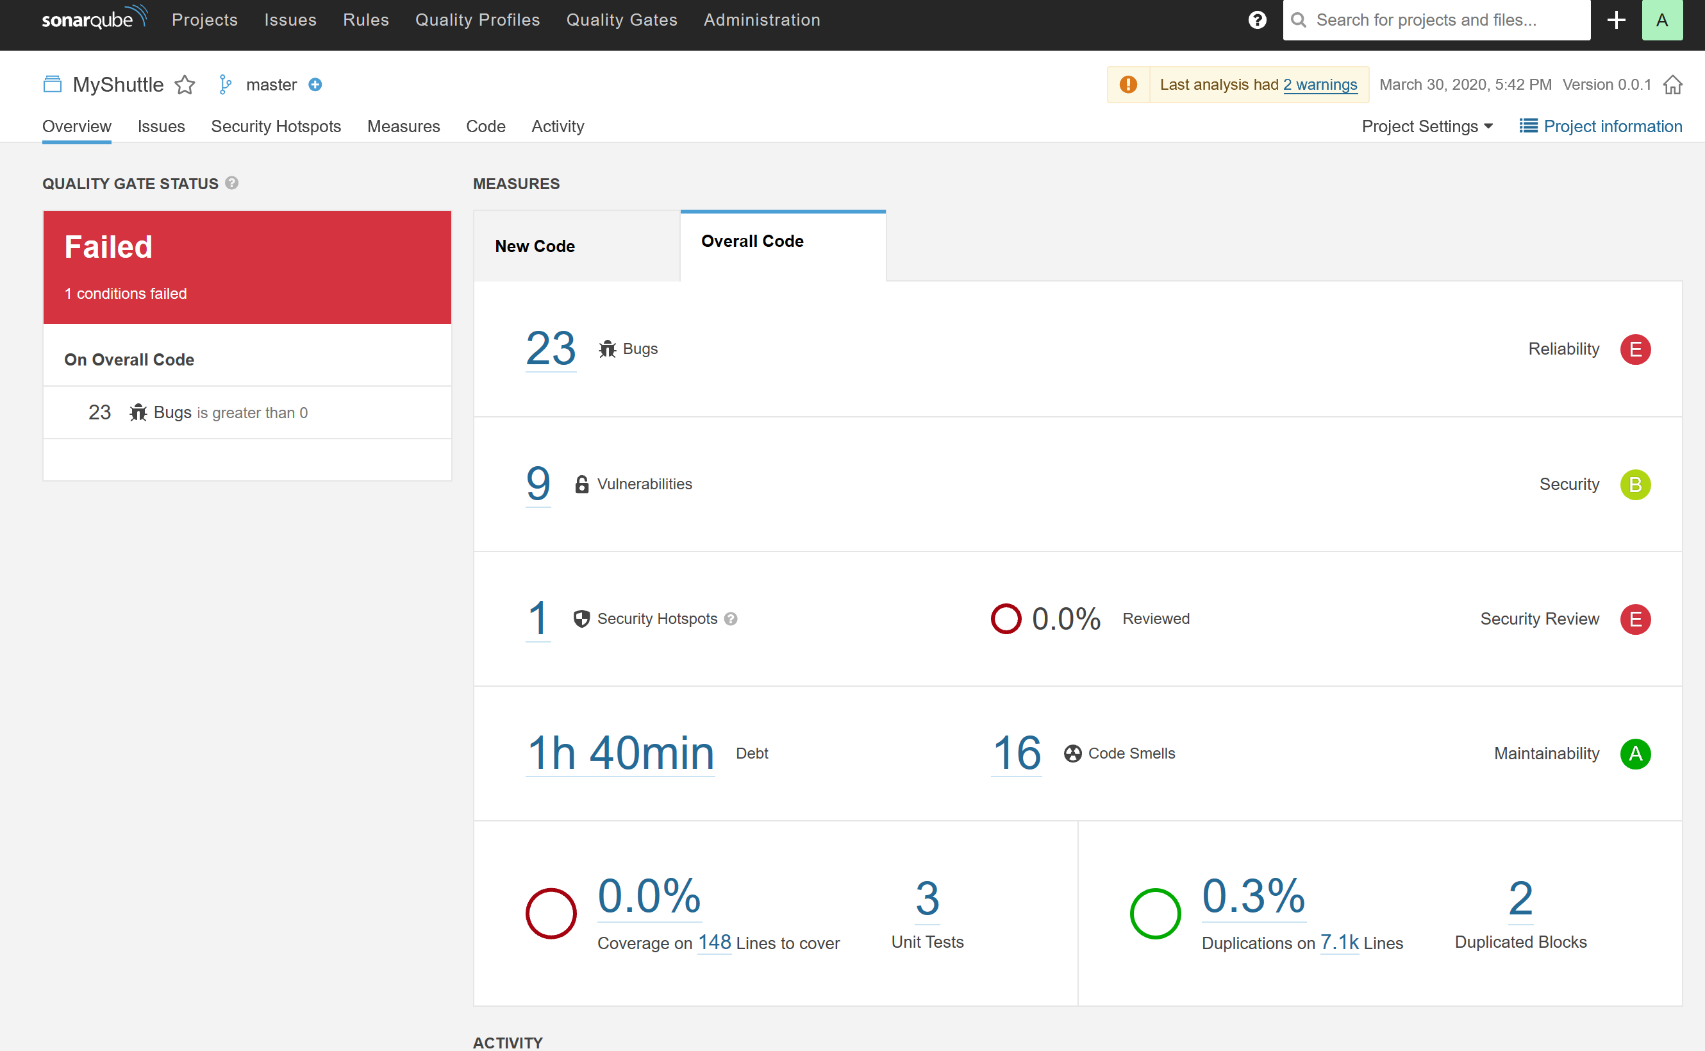1705x1051 pixels.
Task: Click the project home icon
Action: [1672, 85]
